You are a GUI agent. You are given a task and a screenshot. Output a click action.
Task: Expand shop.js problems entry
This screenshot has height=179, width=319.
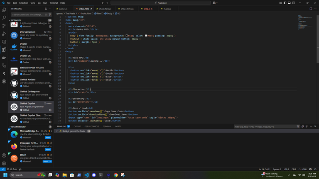57,131
